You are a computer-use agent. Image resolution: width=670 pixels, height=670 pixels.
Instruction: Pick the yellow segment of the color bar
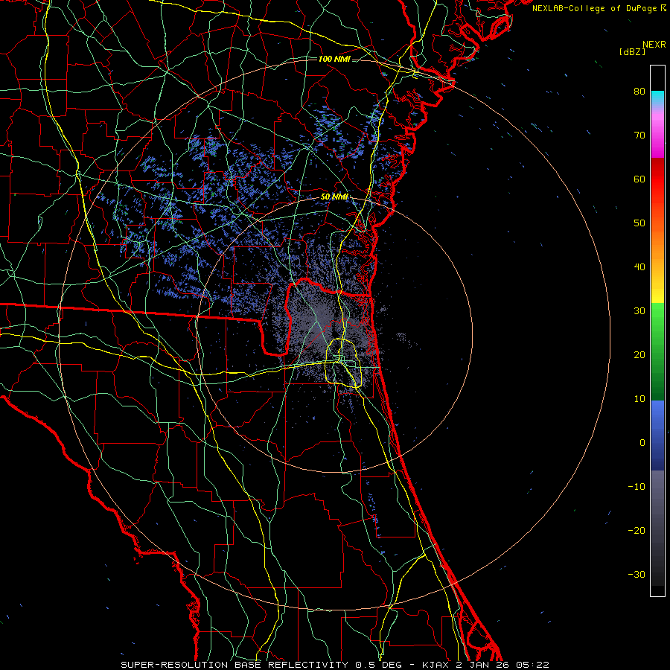pos(657,295)
